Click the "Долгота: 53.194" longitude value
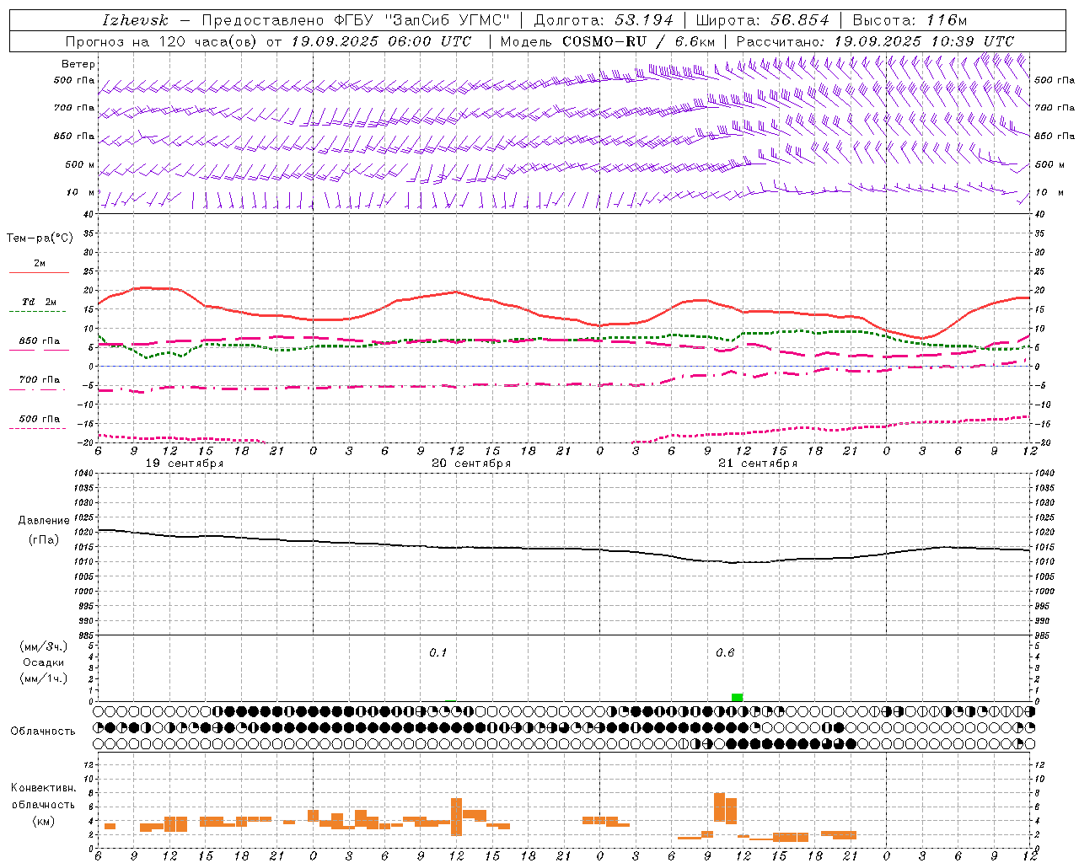1079x863 pixels. (604, 20)
